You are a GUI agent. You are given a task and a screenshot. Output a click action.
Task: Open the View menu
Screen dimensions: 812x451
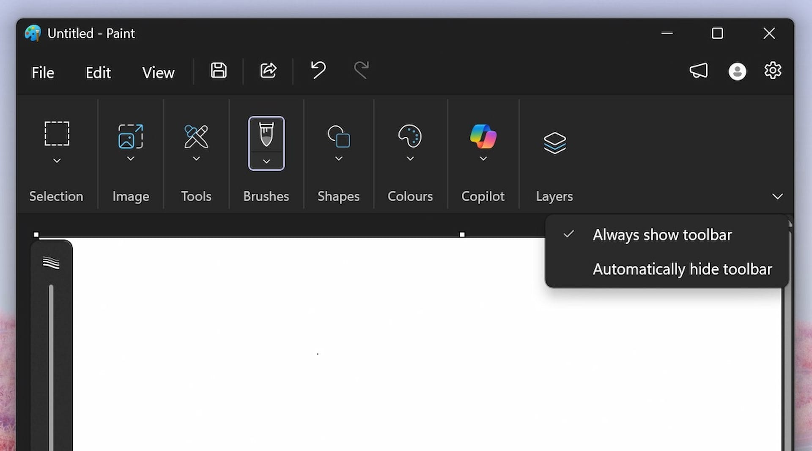click(x=158, y=72)
